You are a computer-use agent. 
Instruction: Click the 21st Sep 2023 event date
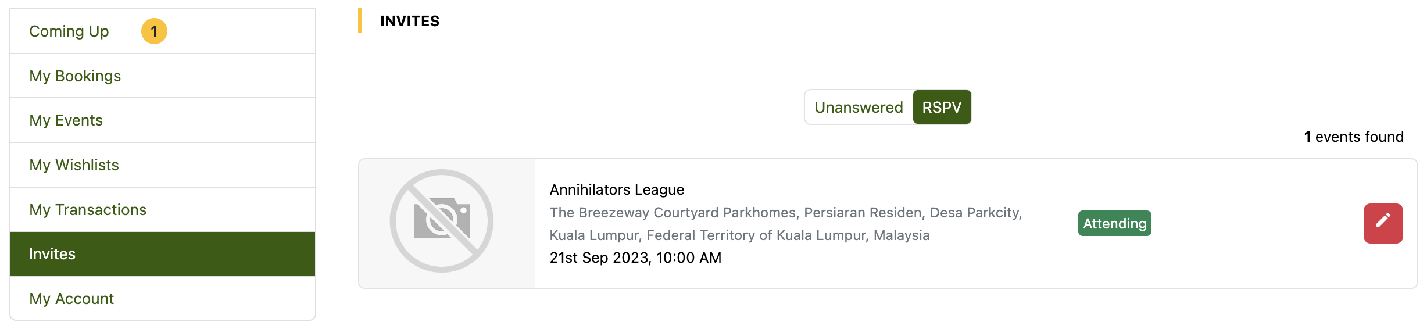click(x=635, y=258)
